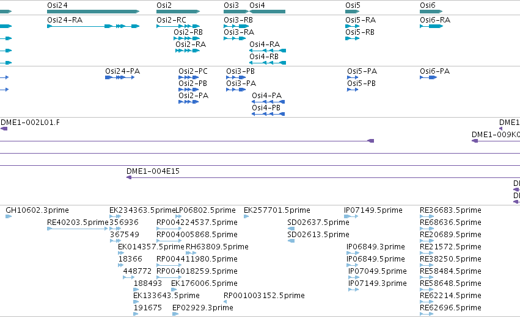The height and width of the screenshot is (317, 520).
Task: Select EST SD02637.5prime
Action: pyautogui.click(x=291, y=229)
